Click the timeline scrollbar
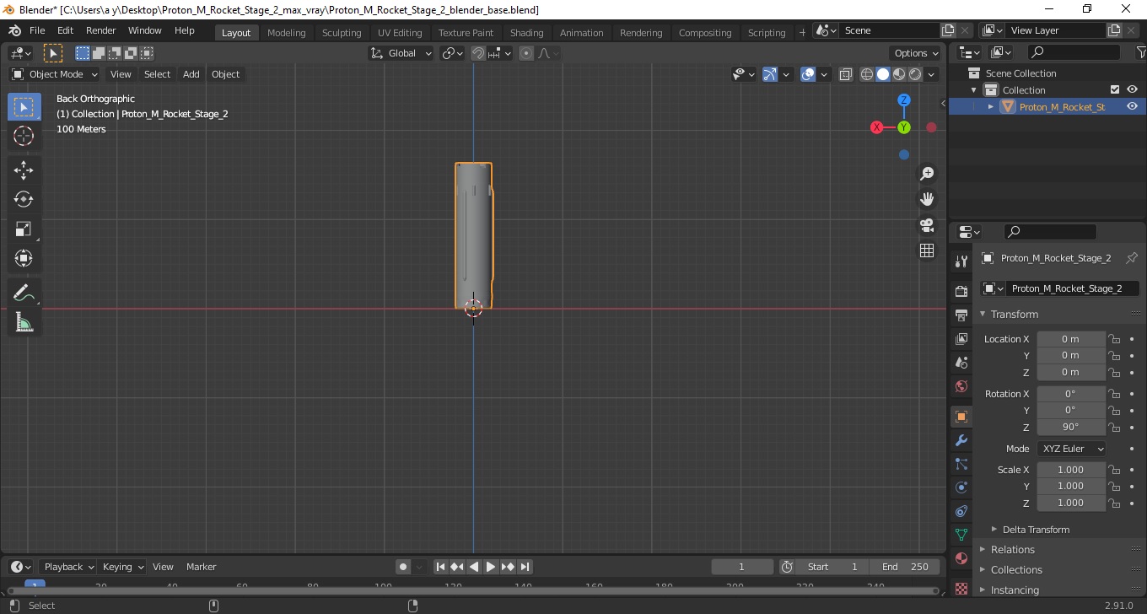 (x=472, y=590)
